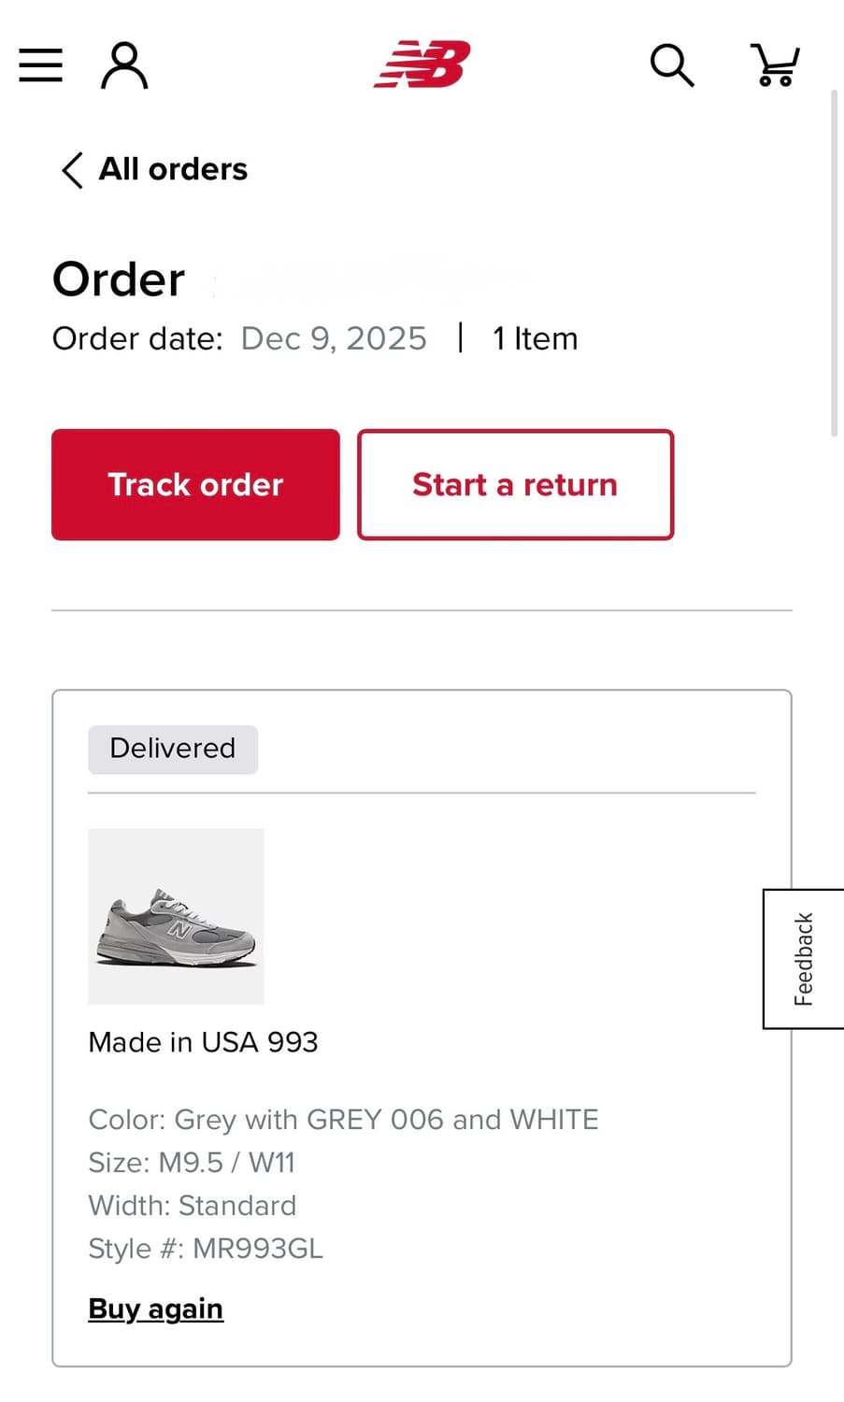The width and height of the screenshot is (844, 1402).
Task: Open the grey 993 shoe thumbnail
Action: (x=176, y=916)
